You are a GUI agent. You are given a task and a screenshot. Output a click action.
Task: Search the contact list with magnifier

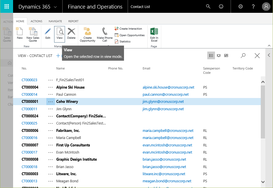coord(243,56)
